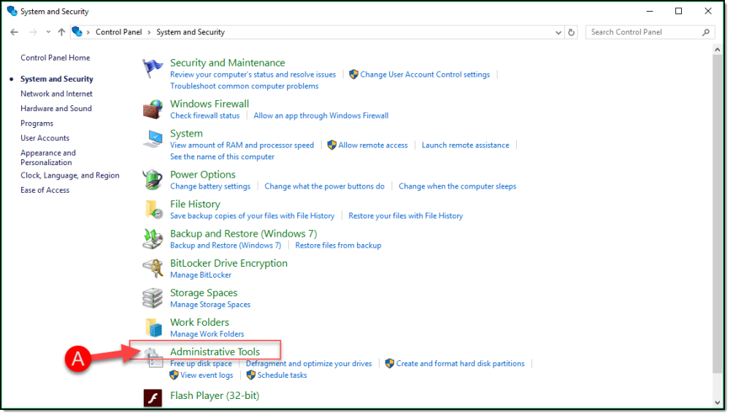The width and height of the screenshot is (730, 415).
Task: Open the Administrative Tools heading
Action: 215,352
